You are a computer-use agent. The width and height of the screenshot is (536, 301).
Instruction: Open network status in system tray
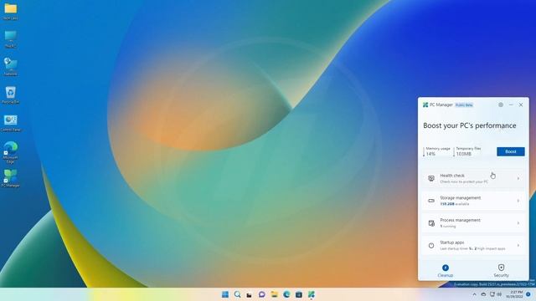492,294
